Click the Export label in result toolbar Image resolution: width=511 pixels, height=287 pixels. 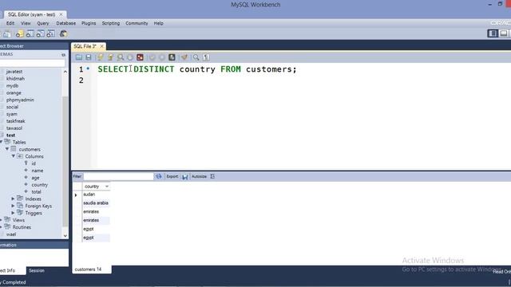coord(172,176)
